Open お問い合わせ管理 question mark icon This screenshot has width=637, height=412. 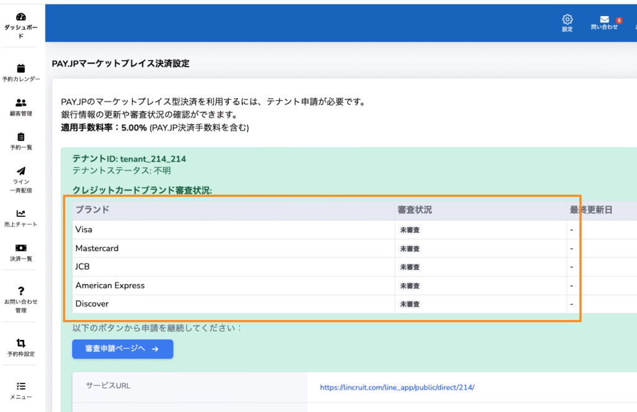click(x=21, y=291)
